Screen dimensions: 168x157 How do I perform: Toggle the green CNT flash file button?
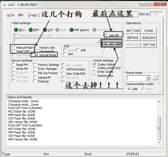45,30
